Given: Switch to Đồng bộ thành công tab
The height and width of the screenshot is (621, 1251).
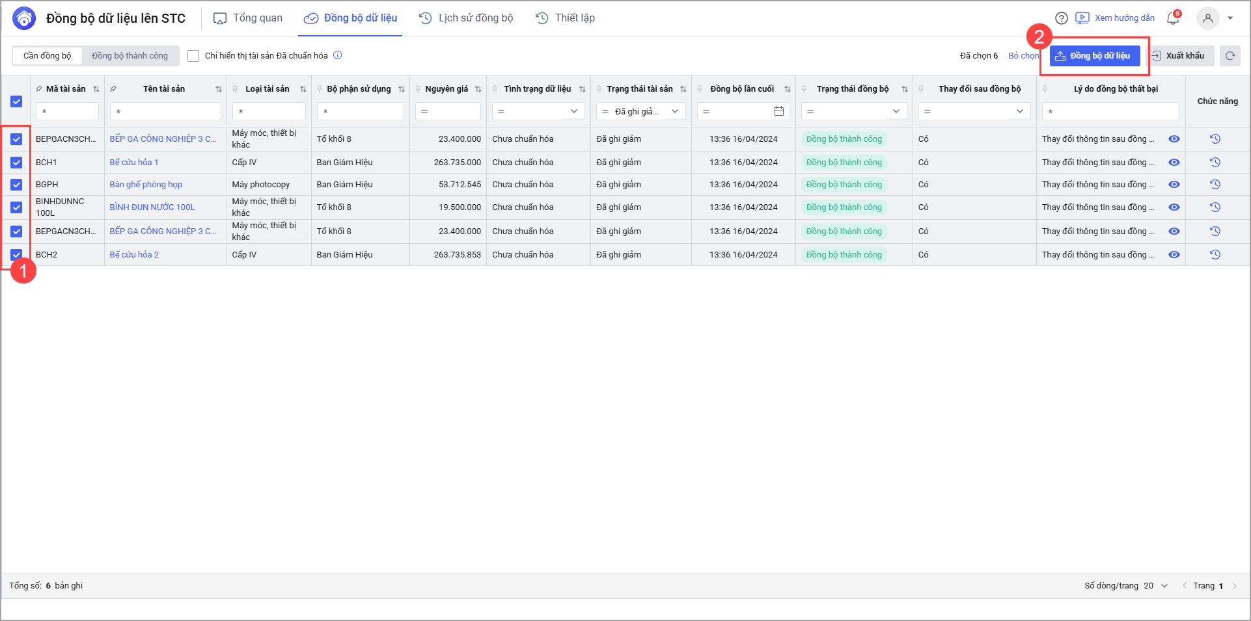Looking at the screenshot, I should tap(130, 56).
